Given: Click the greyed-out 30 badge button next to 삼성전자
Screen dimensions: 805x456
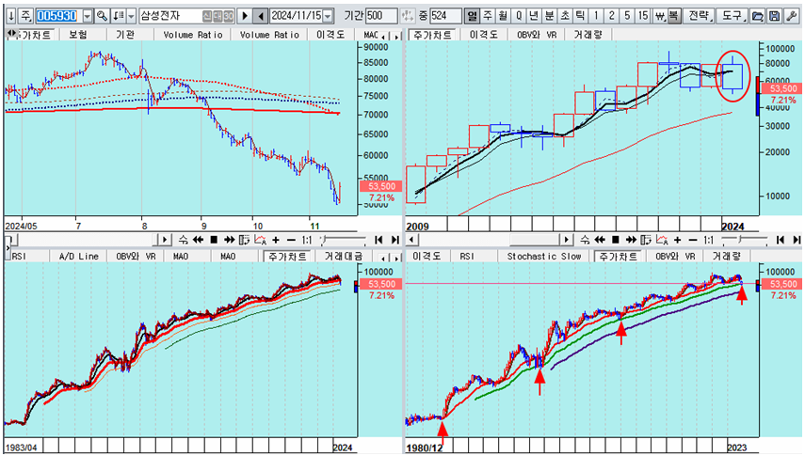Looking at the screenshot, I should click(x=229, y=16).
